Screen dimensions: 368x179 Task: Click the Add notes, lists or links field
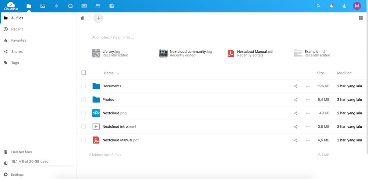pos(113,37)
